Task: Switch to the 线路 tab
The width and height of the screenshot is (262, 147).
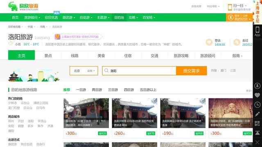Action: [x=75, y=56]
